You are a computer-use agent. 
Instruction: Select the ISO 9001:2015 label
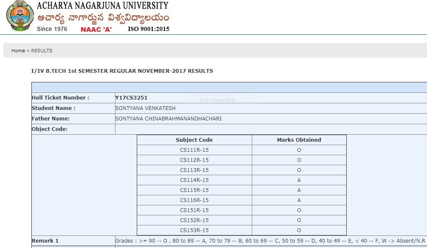pyautogui.click(x=149, y=29)
